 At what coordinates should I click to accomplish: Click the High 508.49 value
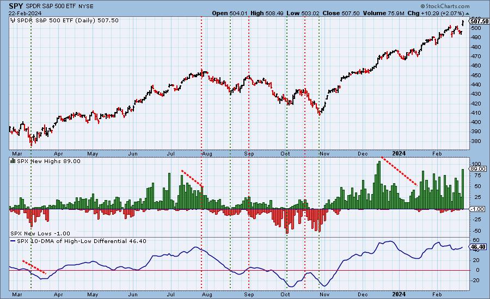pyautogui.click(x=267, y=14)
